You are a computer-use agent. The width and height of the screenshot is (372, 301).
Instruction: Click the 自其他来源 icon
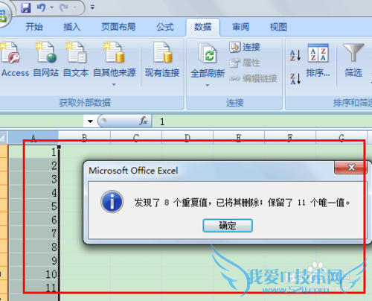tap(115, 52)
